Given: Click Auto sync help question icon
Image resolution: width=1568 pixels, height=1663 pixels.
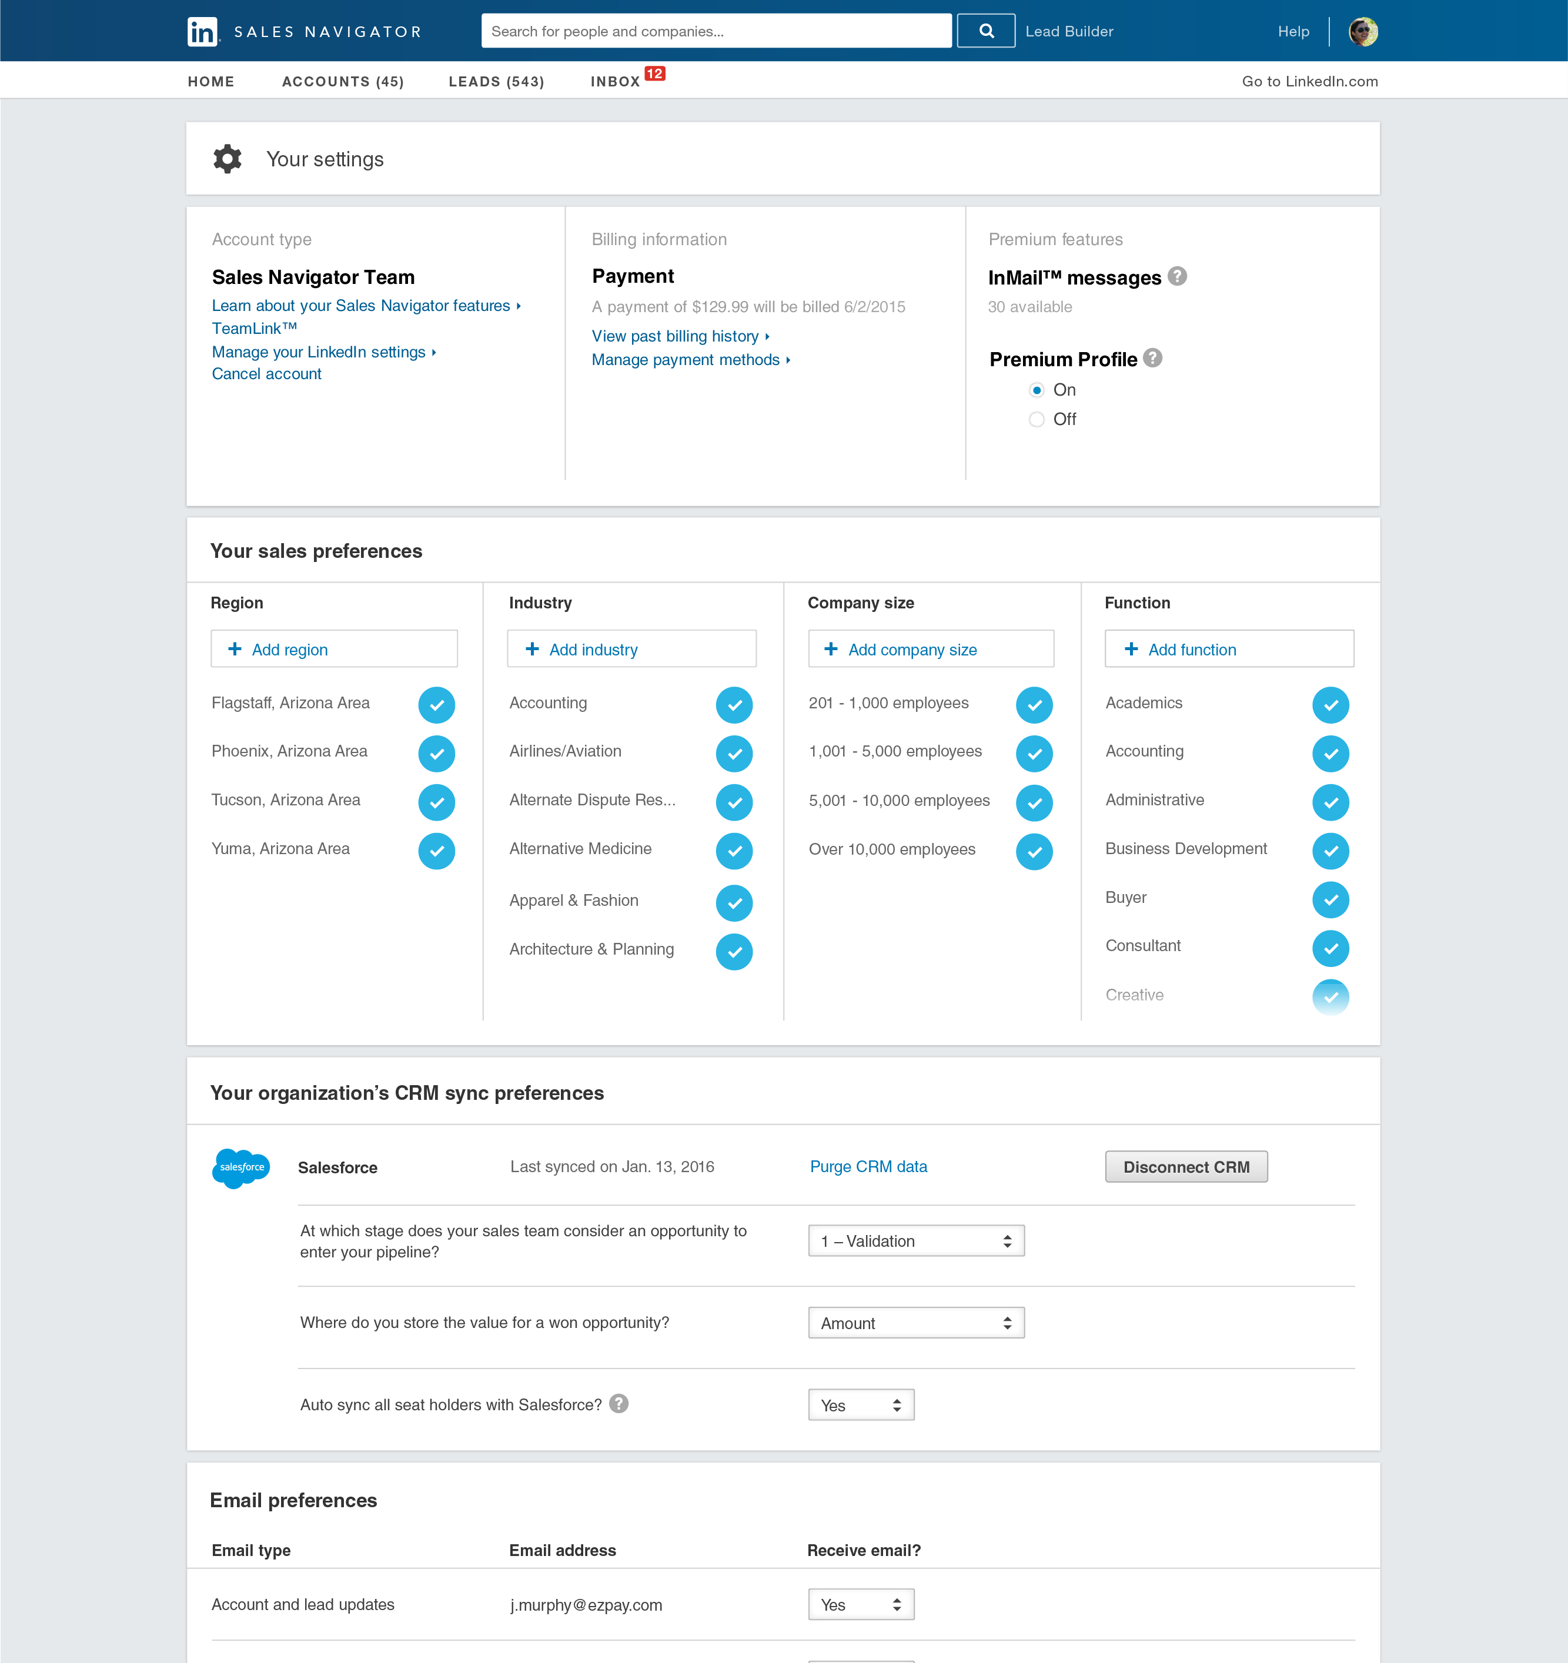Looking at the screenshot, I should (618, 1404).
